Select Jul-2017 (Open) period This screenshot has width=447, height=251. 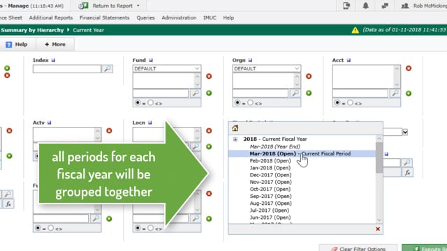269,211
